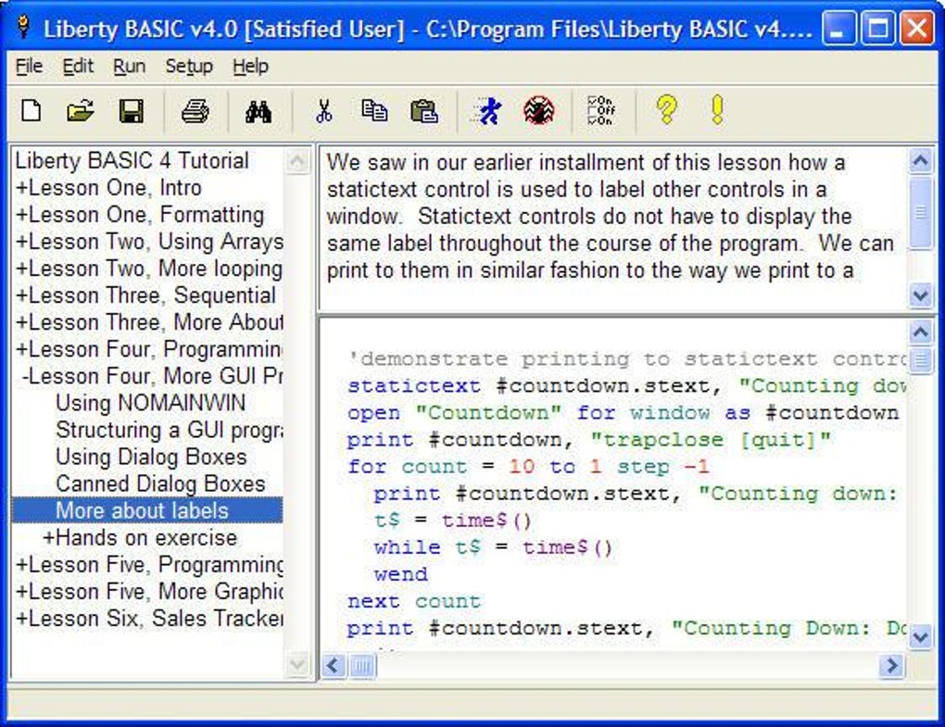The image size is (945, 727).
Task: Click the code line starting with 'demonstrate printing
Action: [627, 359]
